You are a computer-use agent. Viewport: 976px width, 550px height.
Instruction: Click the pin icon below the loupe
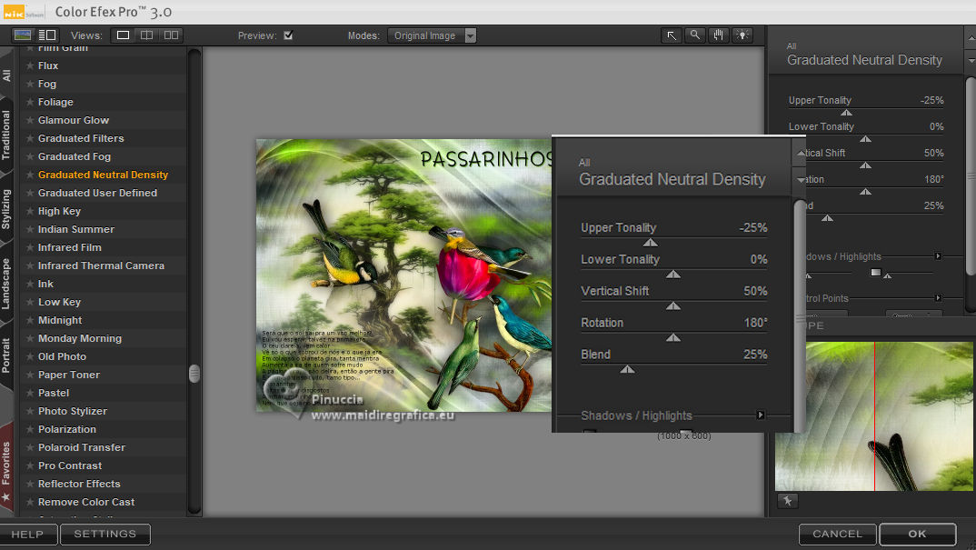(x=787, y=501)
